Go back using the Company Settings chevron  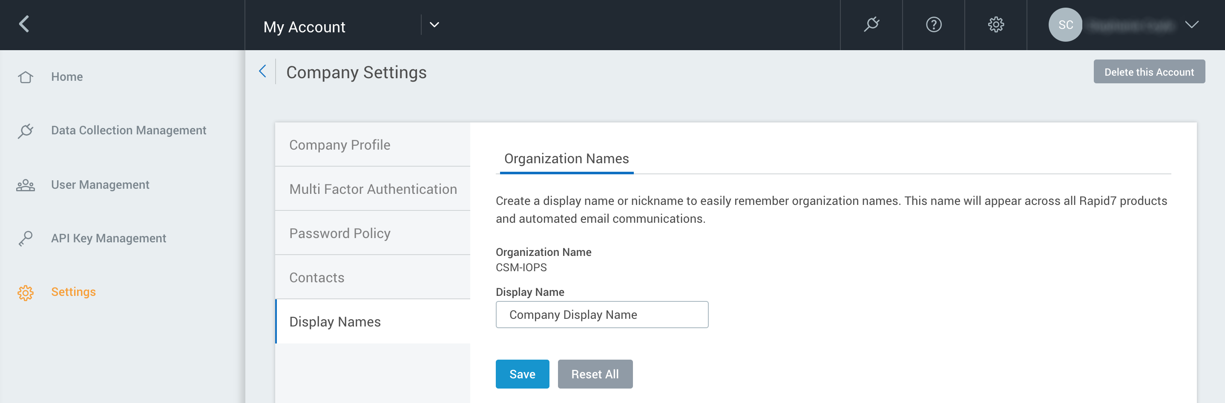coord(262,72)
